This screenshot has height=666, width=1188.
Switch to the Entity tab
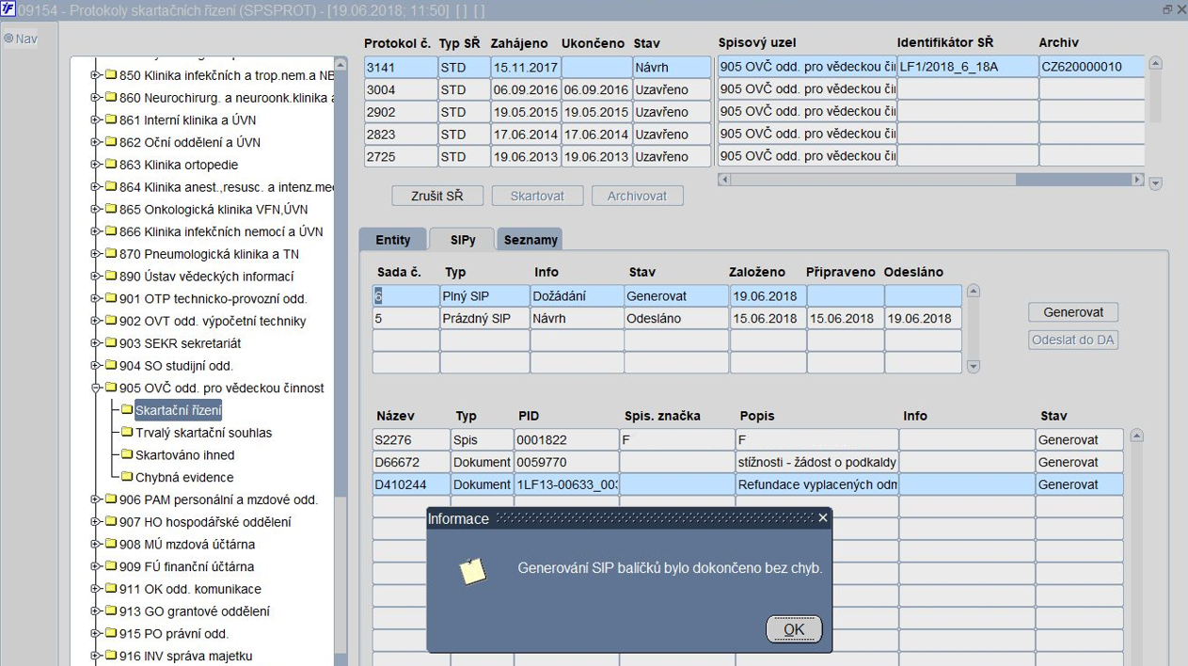pyautogui.click(x=392, y=240)
